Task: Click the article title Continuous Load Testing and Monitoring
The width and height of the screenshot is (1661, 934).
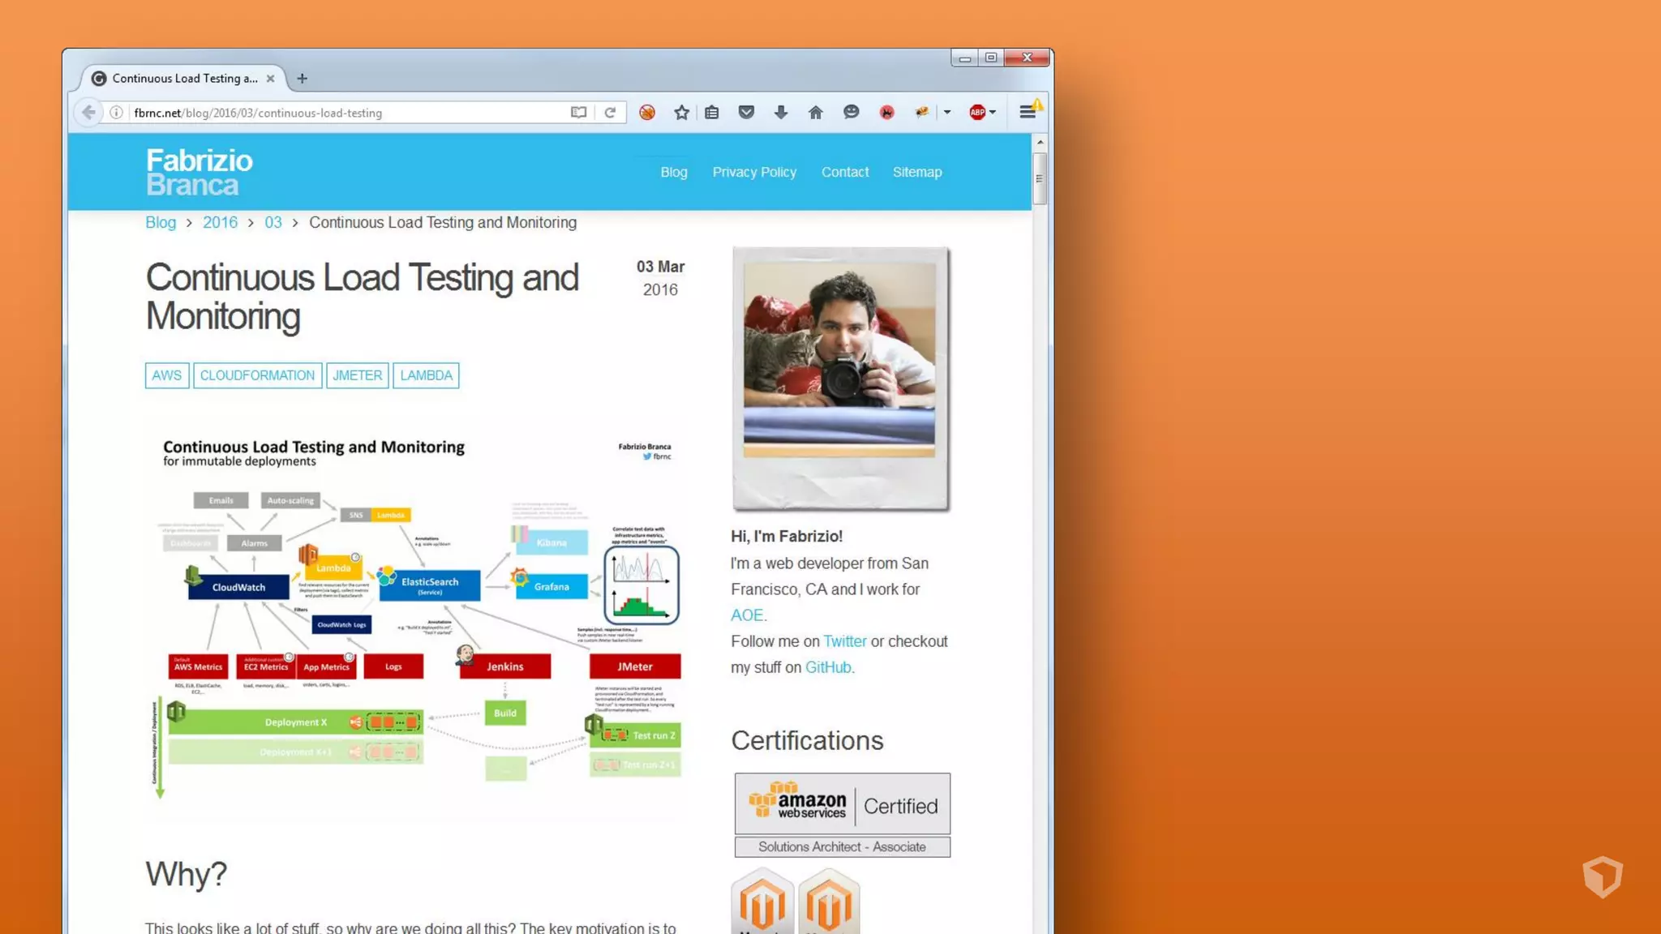Action: pyautogui.click(x=363, y=297)
